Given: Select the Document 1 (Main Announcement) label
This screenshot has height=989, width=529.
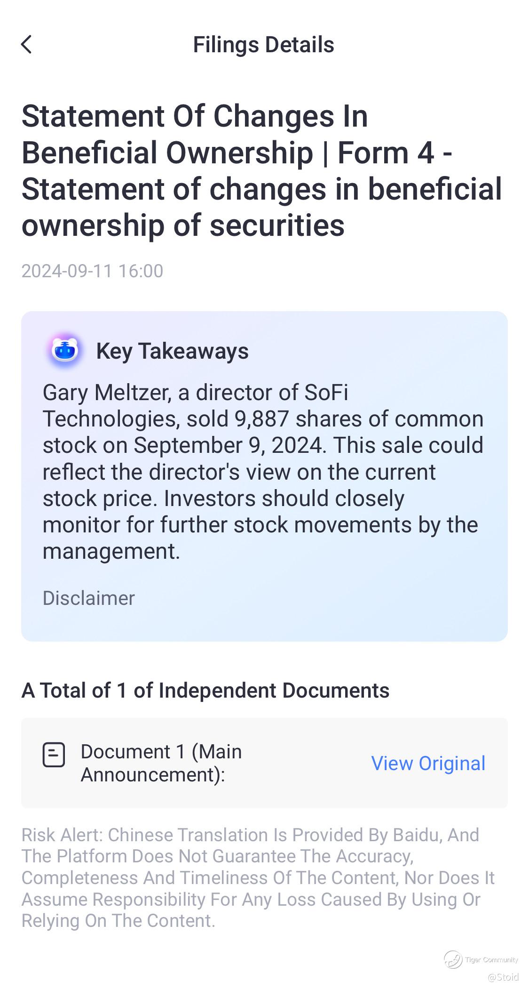Looking at the screenshot, I should 161,763.
